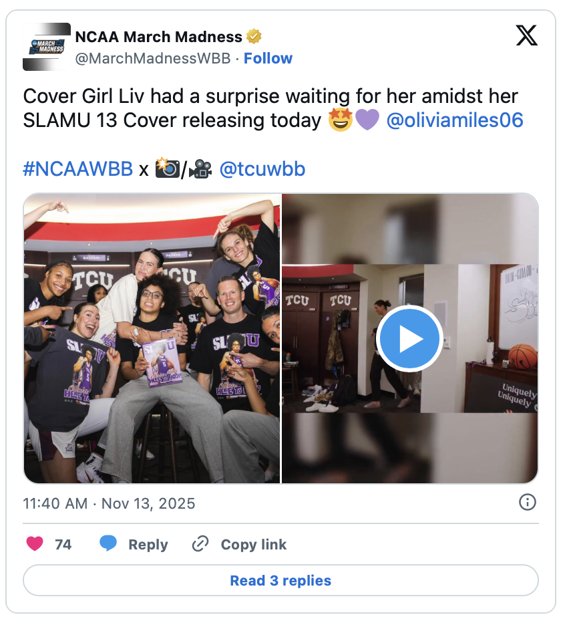Follow the MarchMadnessWBB account
565x623 pixels.
click(268, 58)
